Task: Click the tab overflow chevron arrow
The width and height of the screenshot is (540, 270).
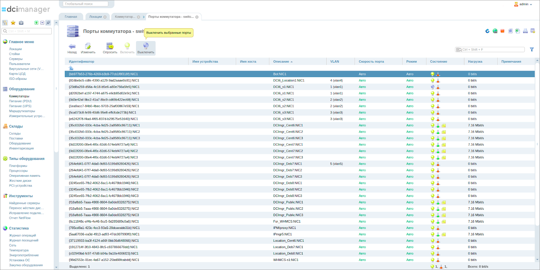Action: point(144,17)
